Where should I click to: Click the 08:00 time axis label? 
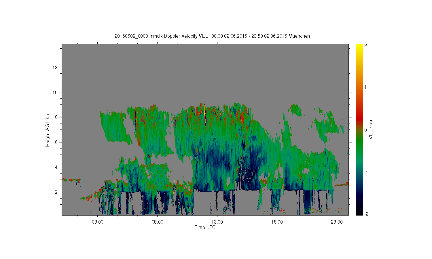[158, 222]
